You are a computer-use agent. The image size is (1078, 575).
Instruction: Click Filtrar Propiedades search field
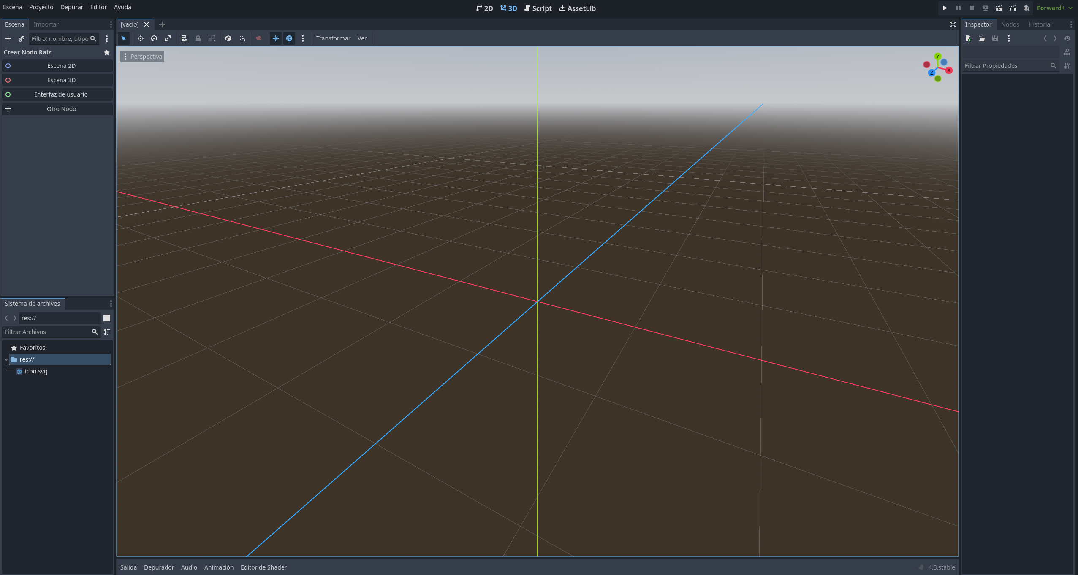click(1010, 66)
